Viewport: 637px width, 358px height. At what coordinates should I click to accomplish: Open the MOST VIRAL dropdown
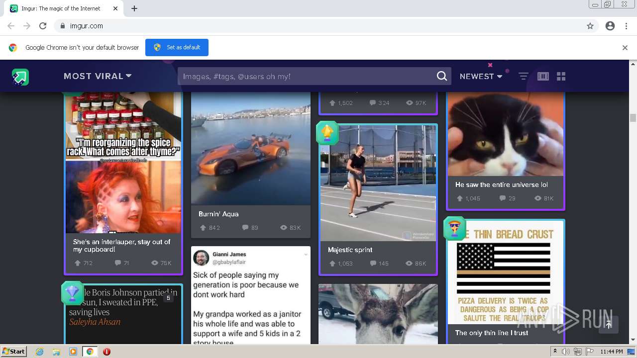[x=98, y=76]
